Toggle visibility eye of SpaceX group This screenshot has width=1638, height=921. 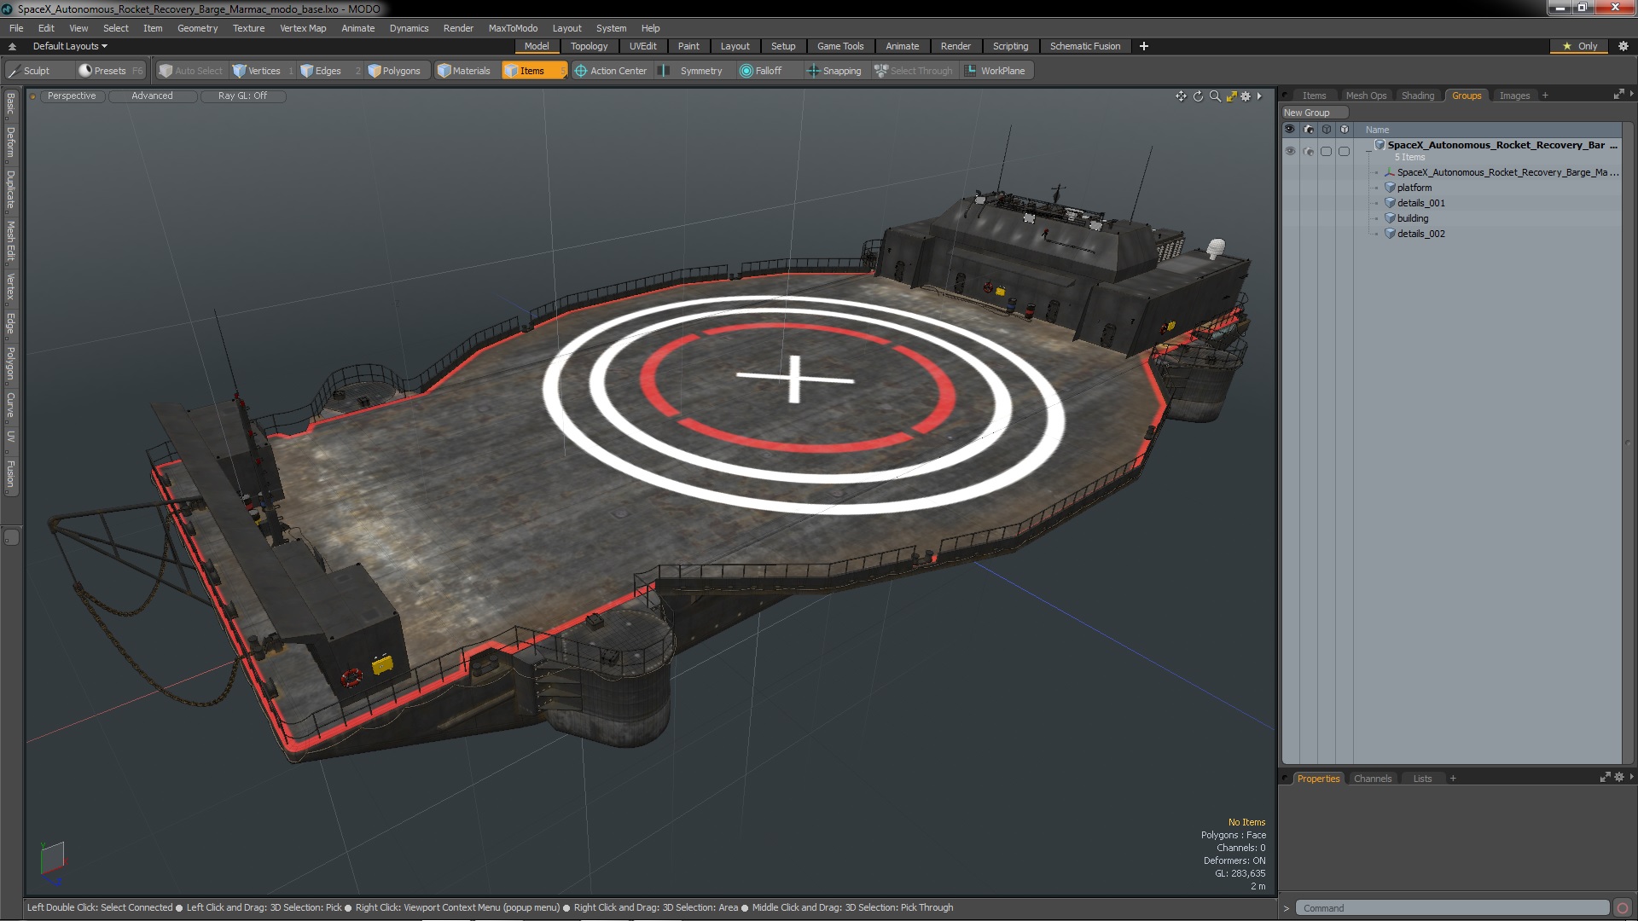[1290, 151]
